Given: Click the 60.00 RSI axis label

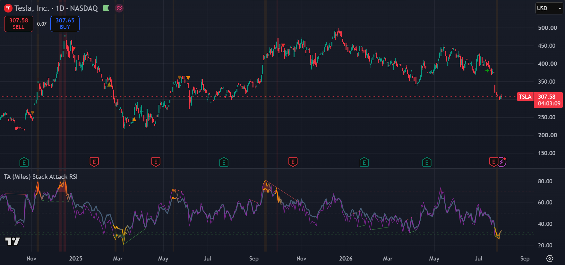Looking at the screenshot, I should point(545,203).
